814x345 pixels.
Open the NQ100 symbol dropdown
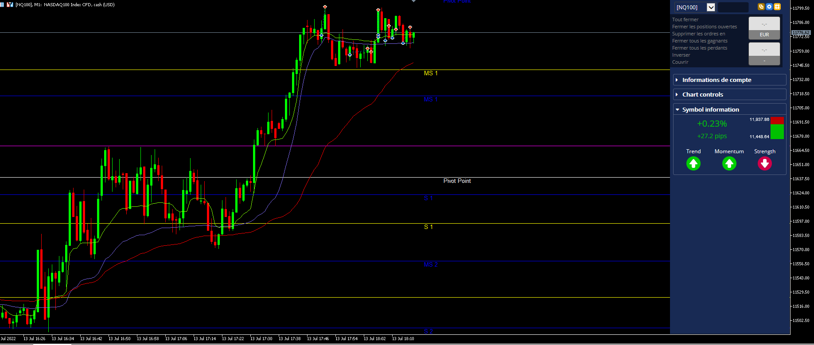pyautogui.click(x=711, y=7)
